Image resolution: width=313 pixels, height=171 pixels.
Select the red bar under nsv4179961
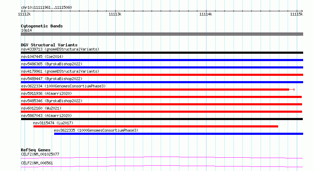[162, 75]
